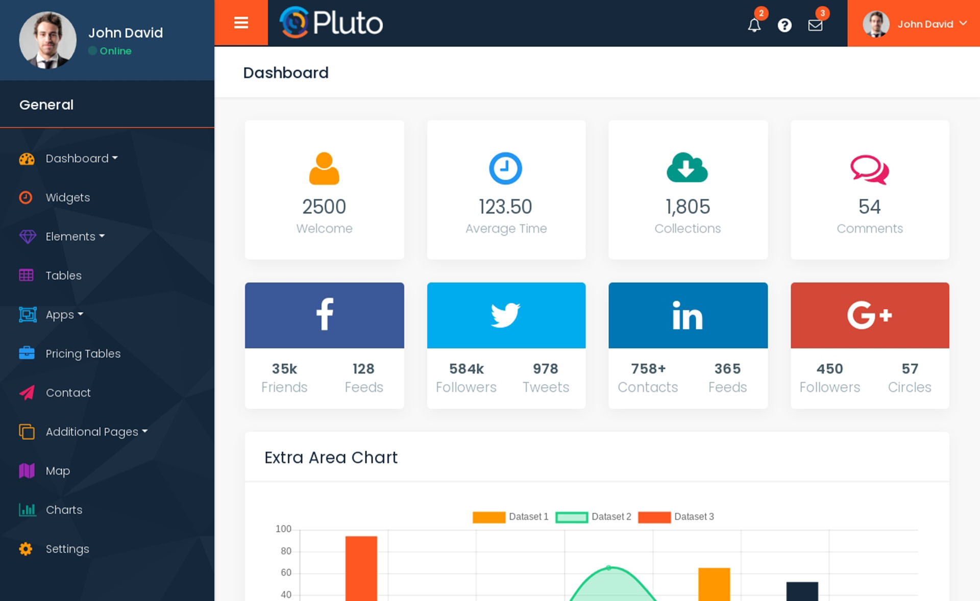Click the Widgets circle icon

point(26,196)
